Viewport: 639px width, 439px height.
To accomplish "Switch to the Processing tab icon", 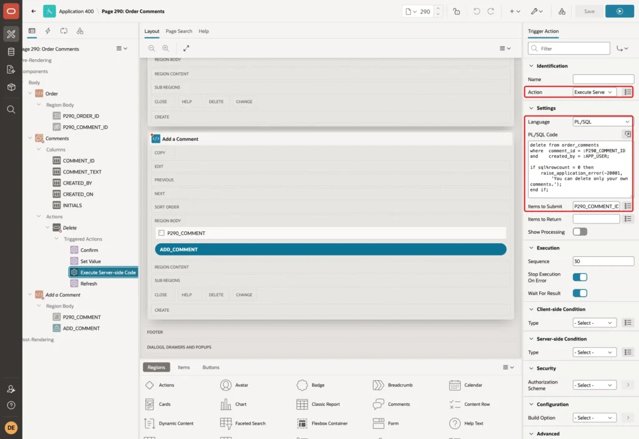I will click(x=64, y=31).
